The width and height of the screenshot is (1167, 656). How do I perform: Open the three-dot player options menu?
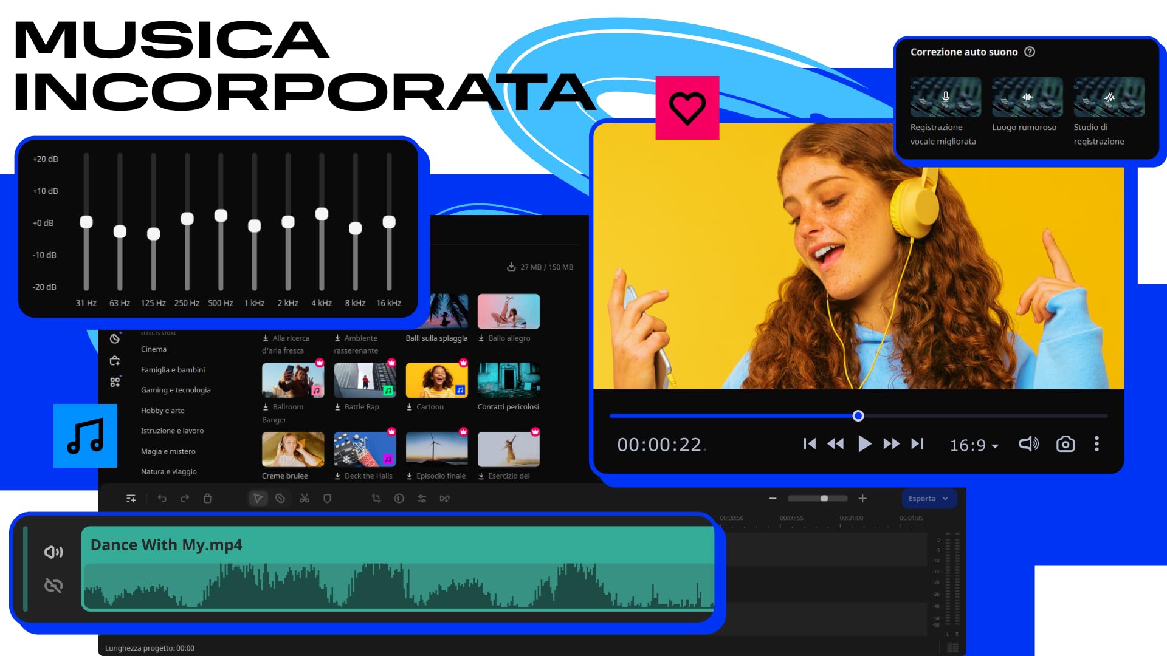1096,444
